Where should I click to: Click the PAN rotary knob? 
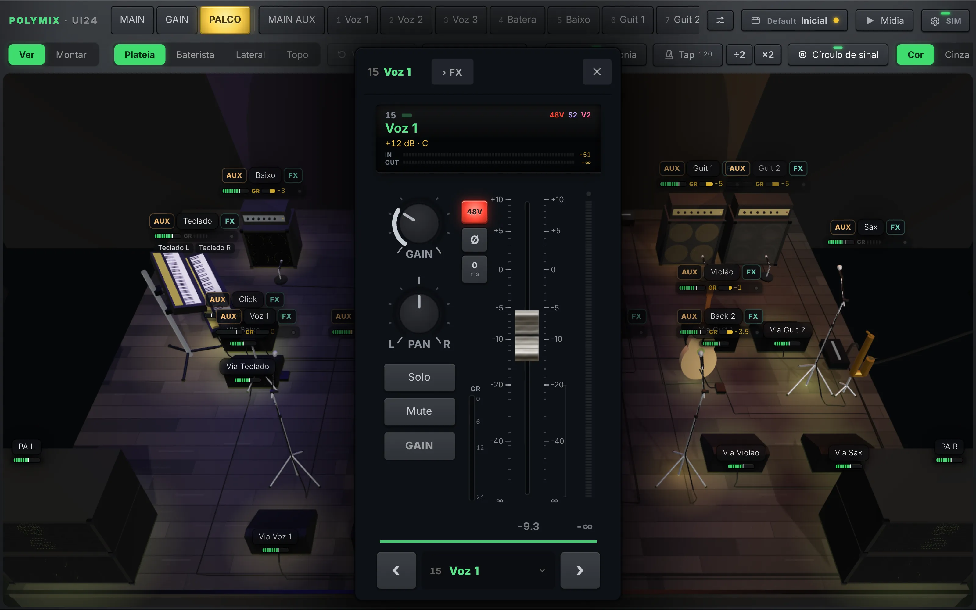(x=419, y=313)
